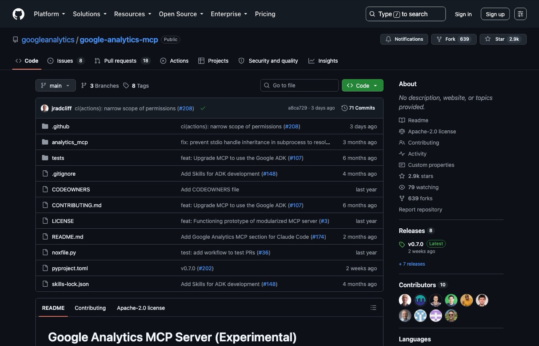Open the appearance settings icon button
539x346 pixels.
pyautogui.click(x=520, y=14)
